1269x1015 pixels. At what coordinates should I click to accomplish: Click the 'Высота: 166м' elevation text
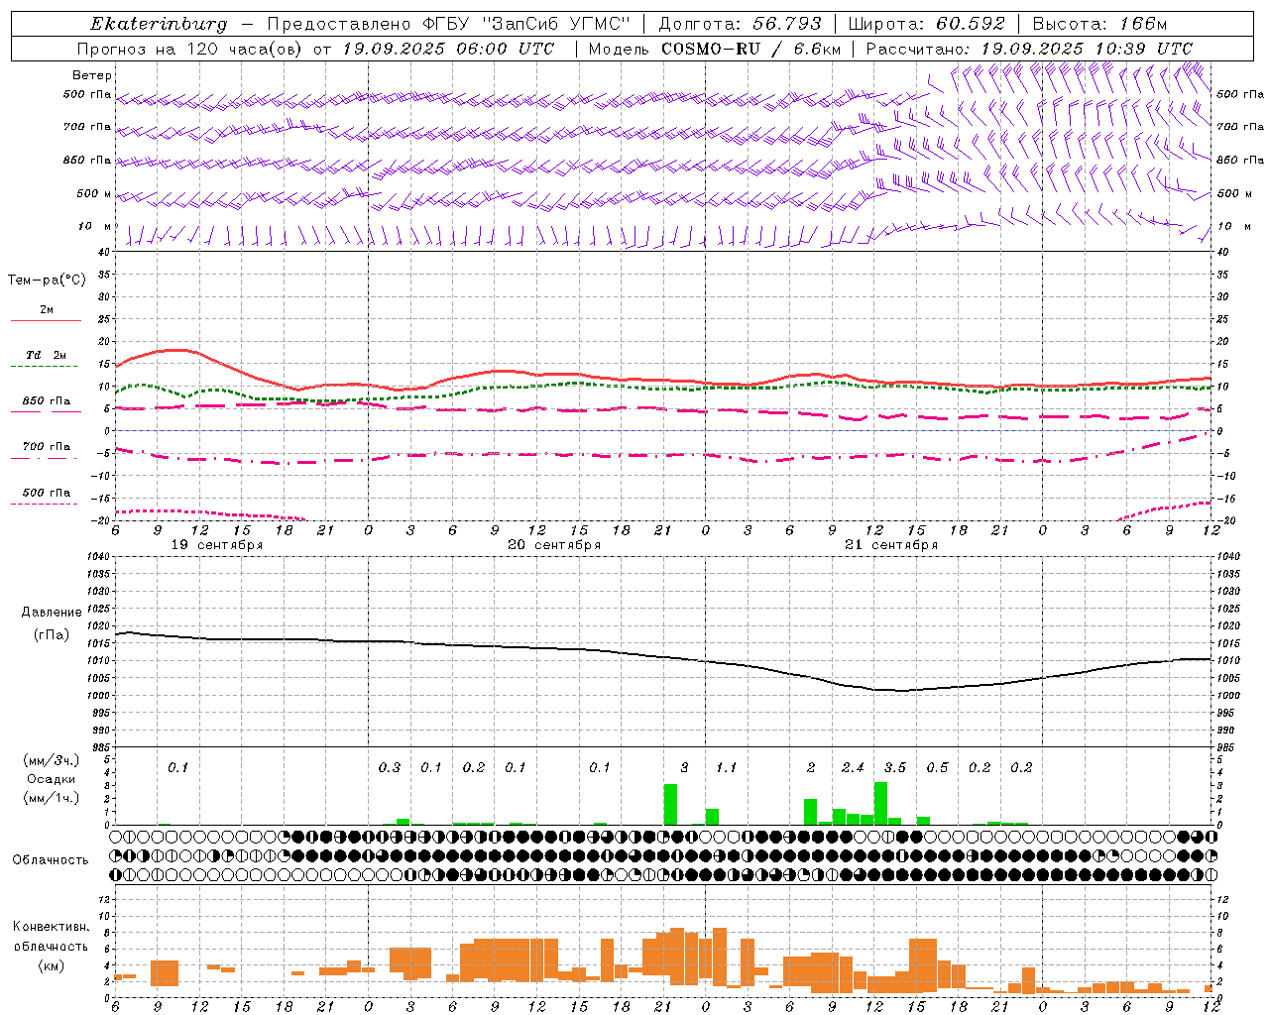click(x=1099, y=24)
